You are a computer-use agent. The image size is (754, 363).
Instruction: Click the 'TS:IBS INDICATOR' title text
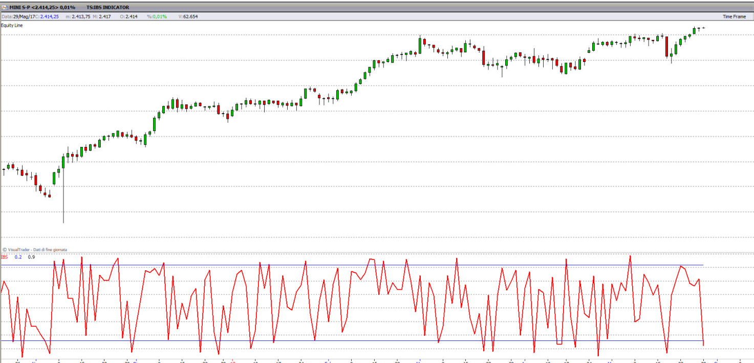pyautogui.click(x=108, y=8)
